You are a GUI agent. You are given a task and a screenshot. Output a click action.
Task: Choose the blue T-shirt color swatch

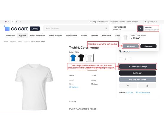pos(73,58)
